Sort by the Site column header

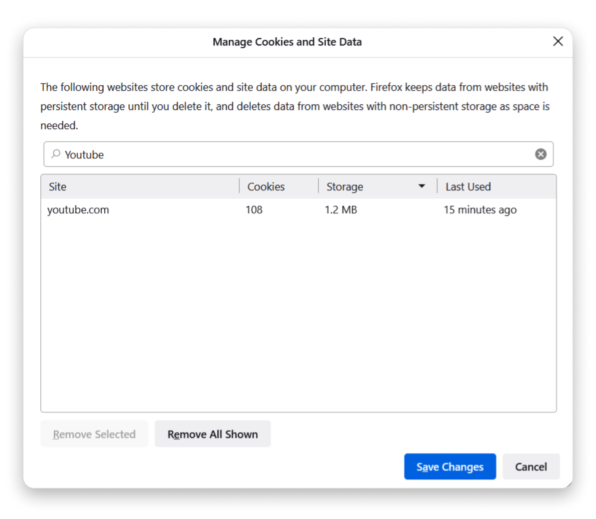click(x=140, y=186)
